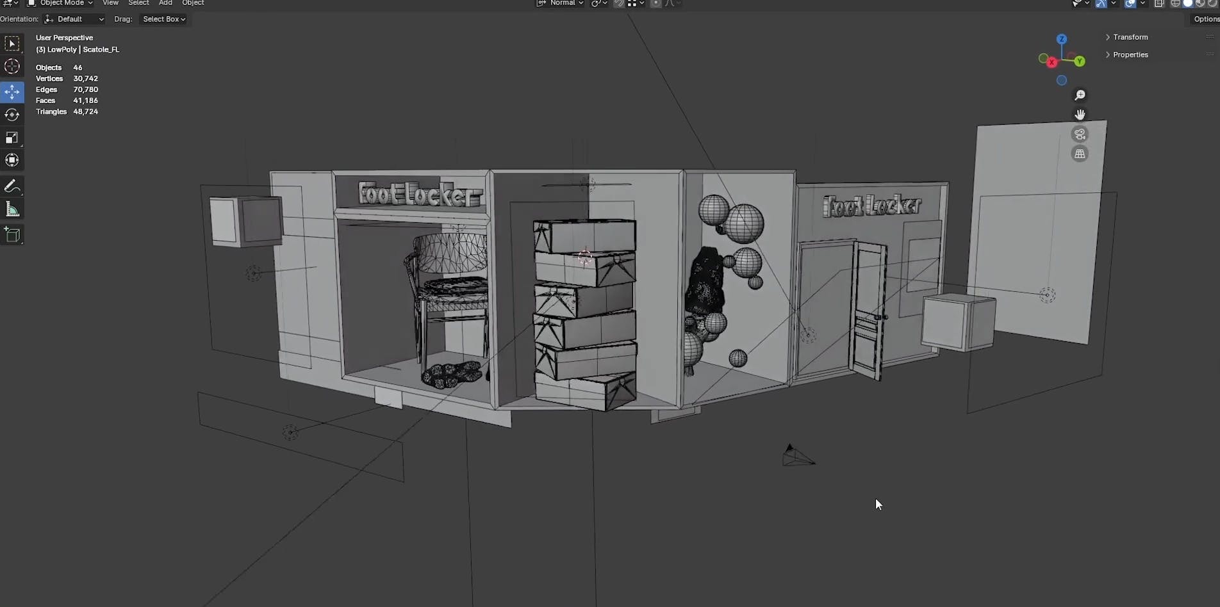Open the overlays options dropdown arrow
Image resolution: width=1220 pixels, height=607 pixels.
(x=1142, y=3)
